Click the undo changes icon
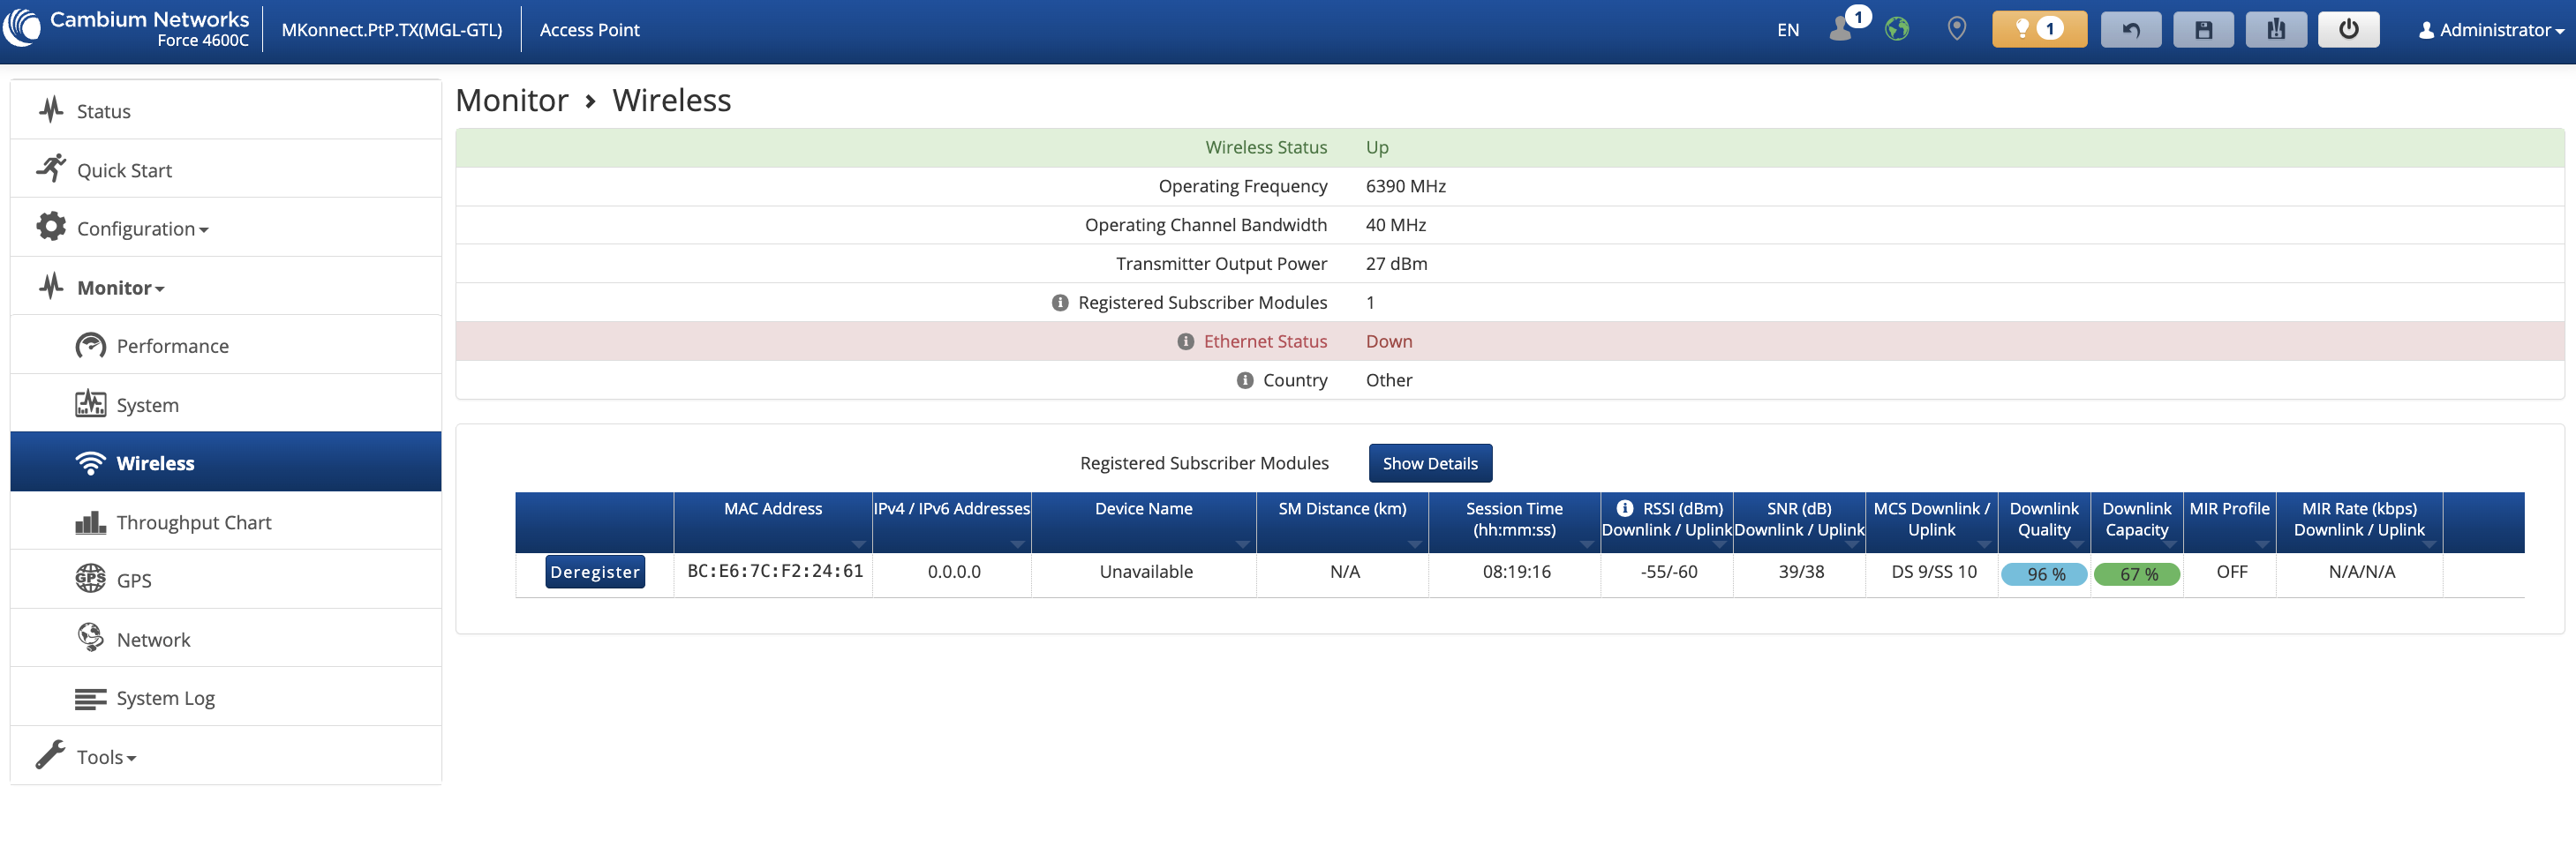The image size is (2576, 854). (x=2130, y=29)
